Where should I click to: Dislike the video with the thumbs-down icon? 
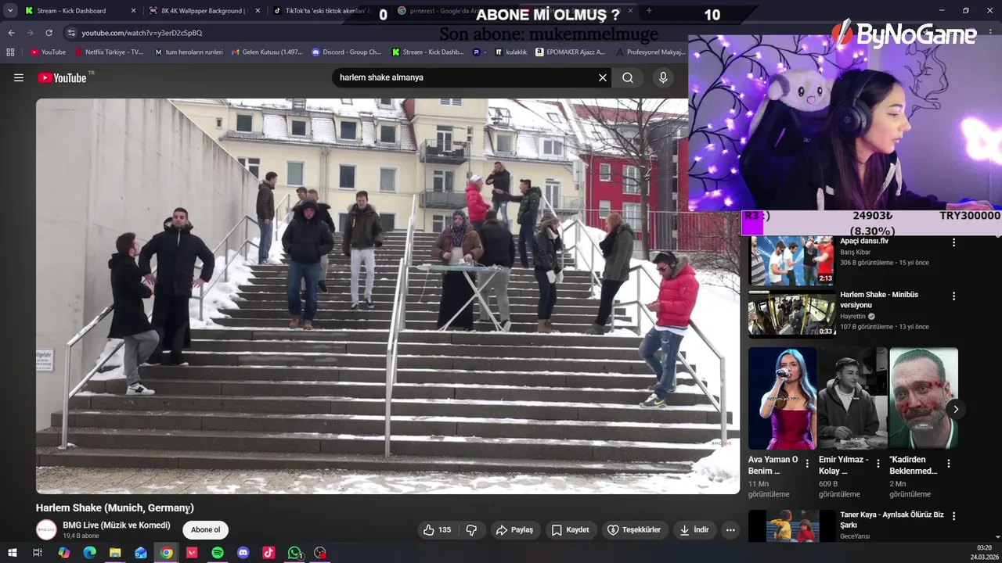pos(471,530)
